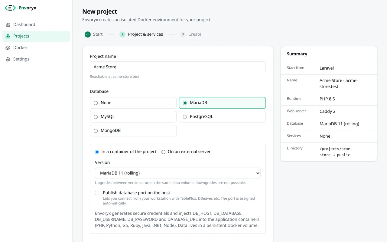
Task: Open the Dashboard page from sidebar
Action: point(36,25)
